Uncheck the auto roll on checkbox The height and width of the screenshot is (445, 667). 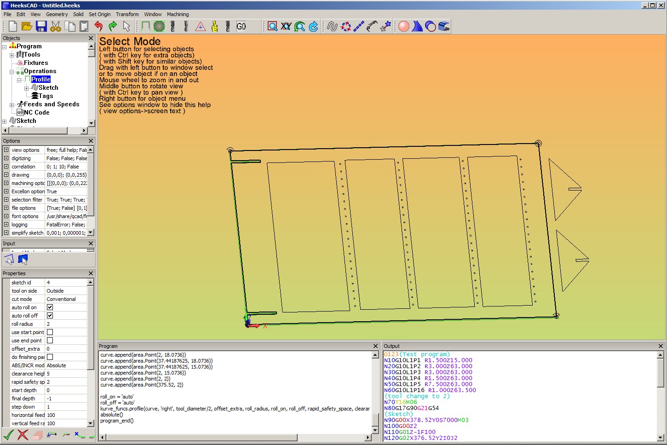pyautogui.click(x=50, y=307)
